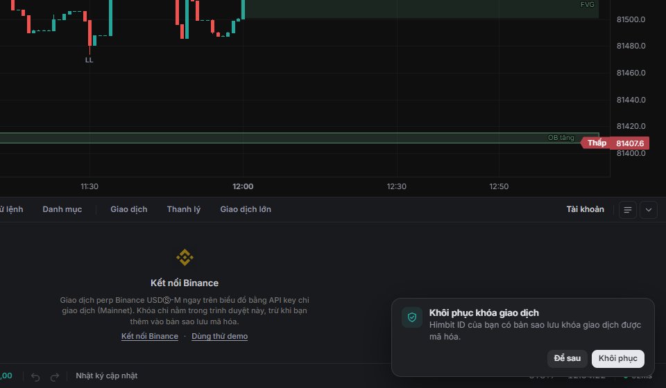Switch to the Giao dịch tab
666x388 pixels.
129,209
